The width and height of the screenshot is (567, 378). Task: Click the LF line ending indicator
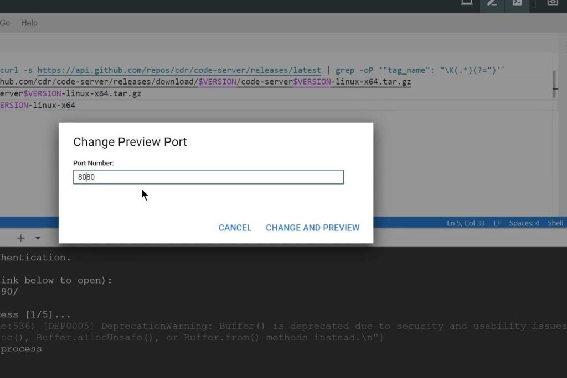(x=497, y=223)
